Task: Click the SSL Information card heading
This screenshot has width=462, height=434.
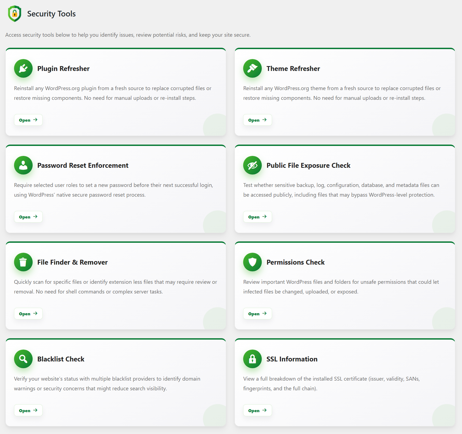Action: (x=292, y=359)
